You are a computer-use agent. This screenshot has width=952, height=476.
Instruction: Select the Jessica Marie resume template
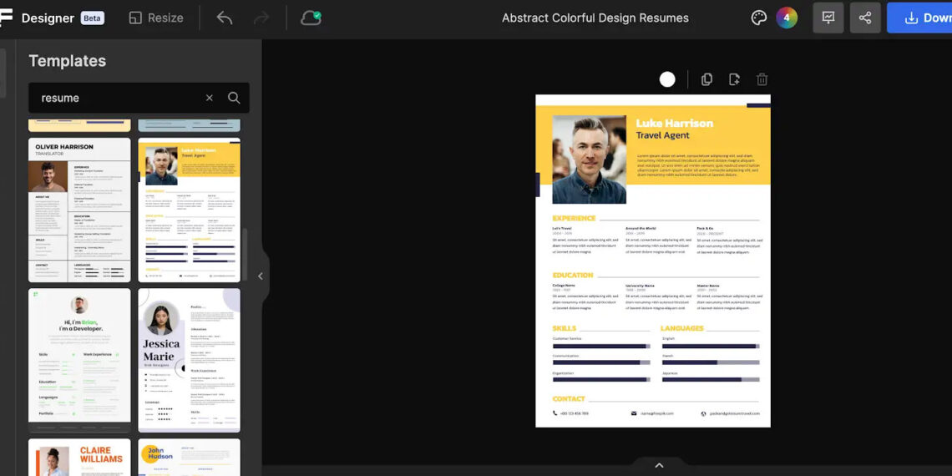189,360
